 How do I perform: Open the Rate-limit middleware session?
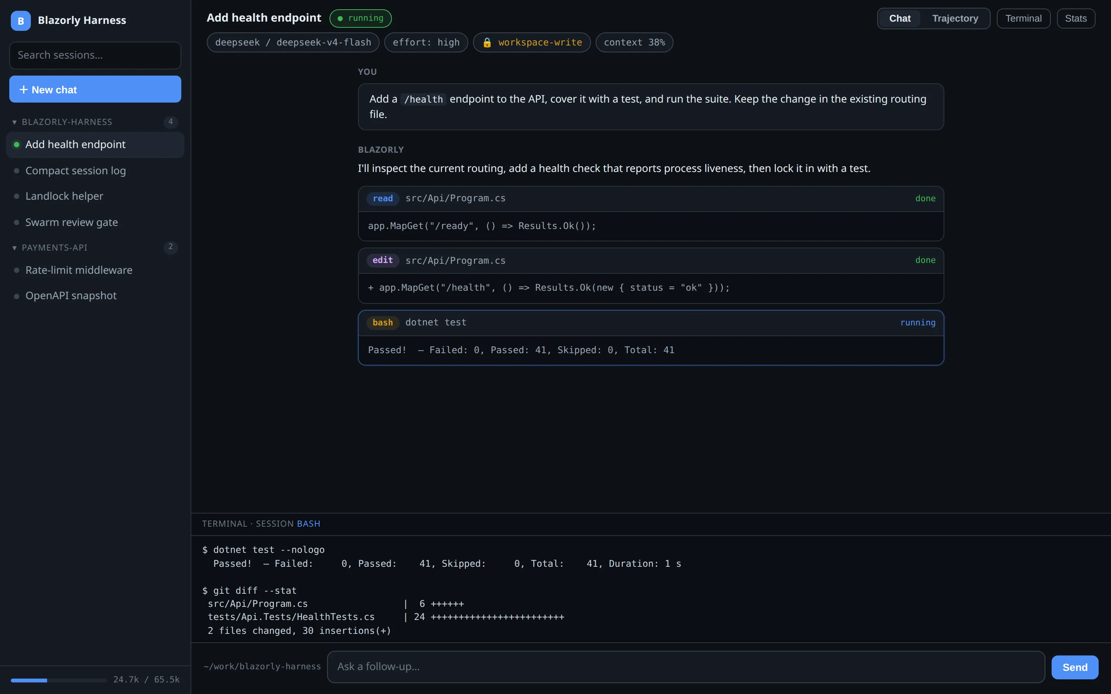coord(95,270)
